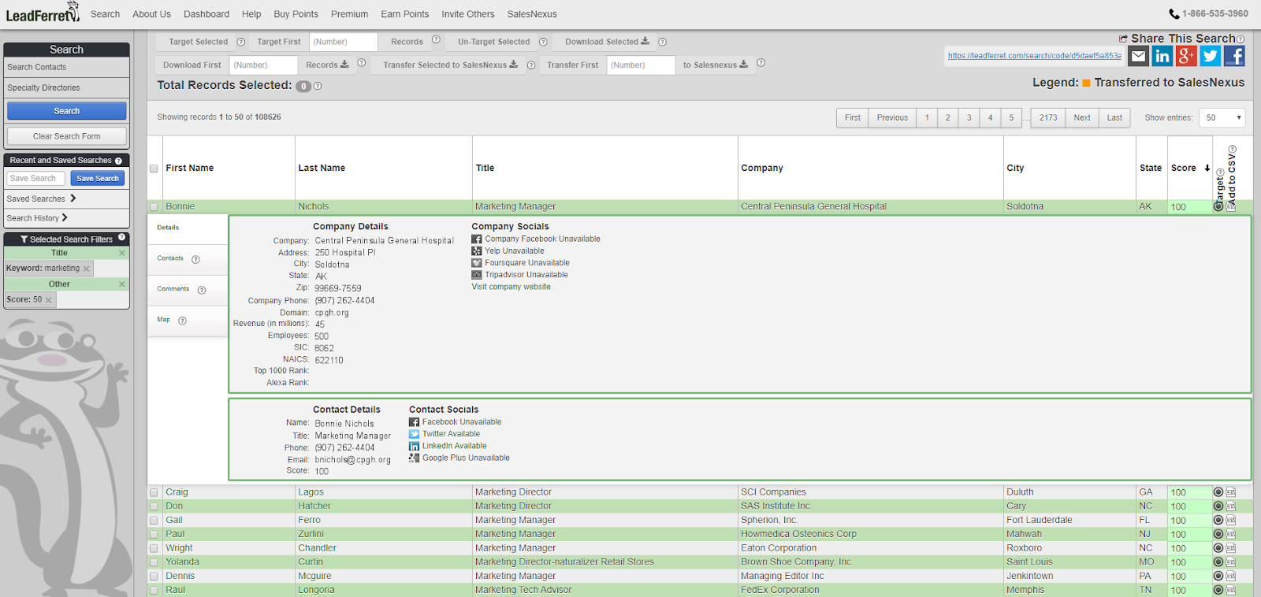Remove the Title filter group
Viewport: 1261px width, 597px height.
point(122,253)
